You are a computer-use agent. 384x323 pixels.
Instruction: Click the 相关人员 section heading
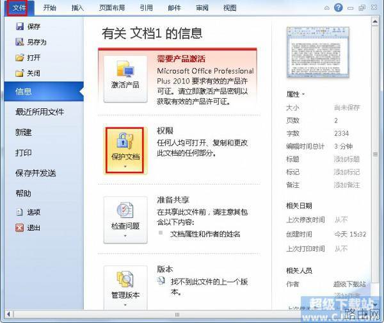299,270
